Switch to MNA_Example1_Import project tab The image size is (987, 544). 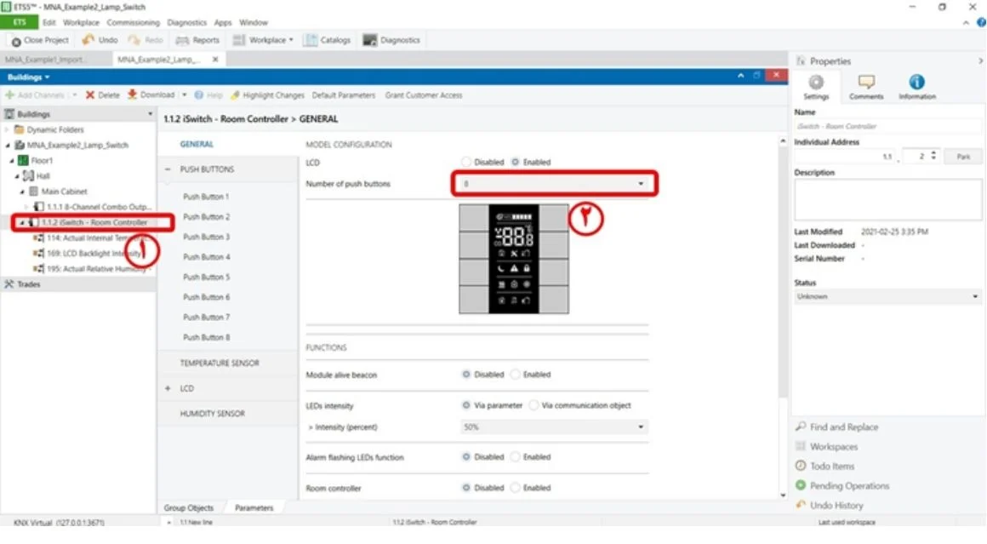pos(46,60)
